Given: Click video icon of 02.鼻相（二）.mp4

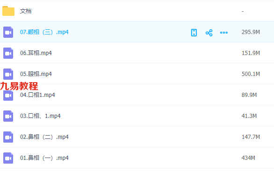Looking at the screenshot, I should 8,137.
